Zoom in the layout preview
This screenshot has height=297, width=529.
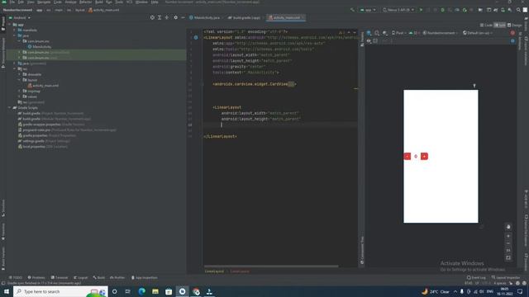coord(508,236)
